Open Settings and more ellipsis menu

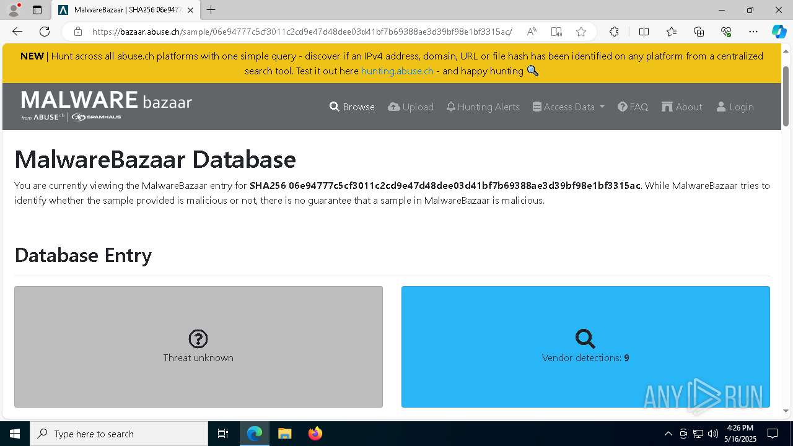pos(753,32)
